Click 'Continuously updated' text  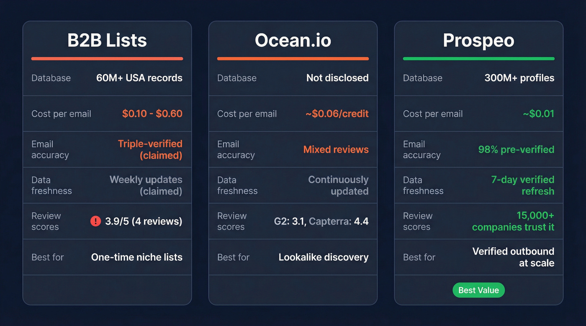pos(338,185)
